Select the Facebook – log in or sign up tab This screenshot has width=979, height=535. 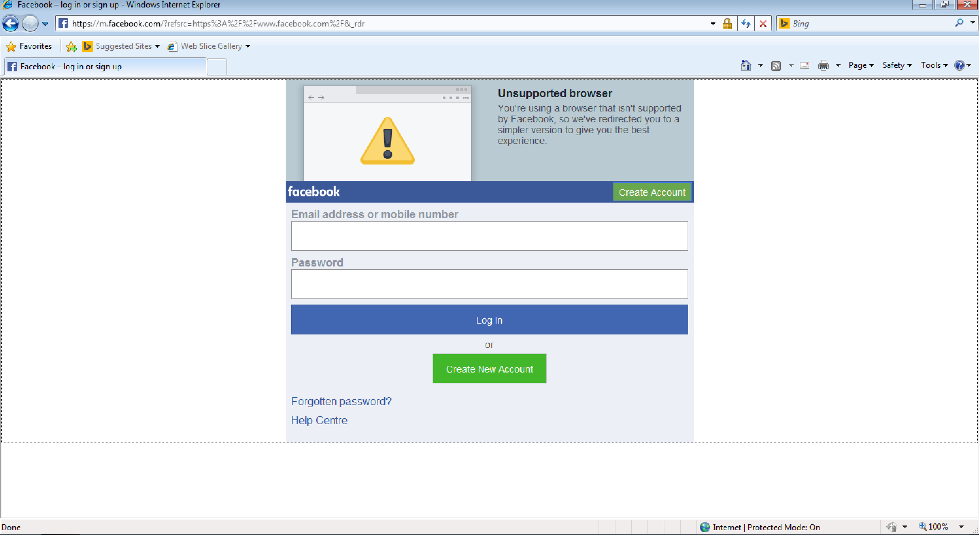106,67
